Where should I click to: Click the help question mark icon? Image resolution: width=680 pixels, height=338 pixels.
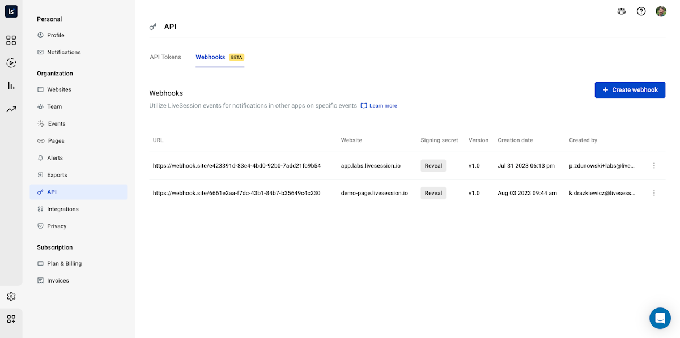641,11
